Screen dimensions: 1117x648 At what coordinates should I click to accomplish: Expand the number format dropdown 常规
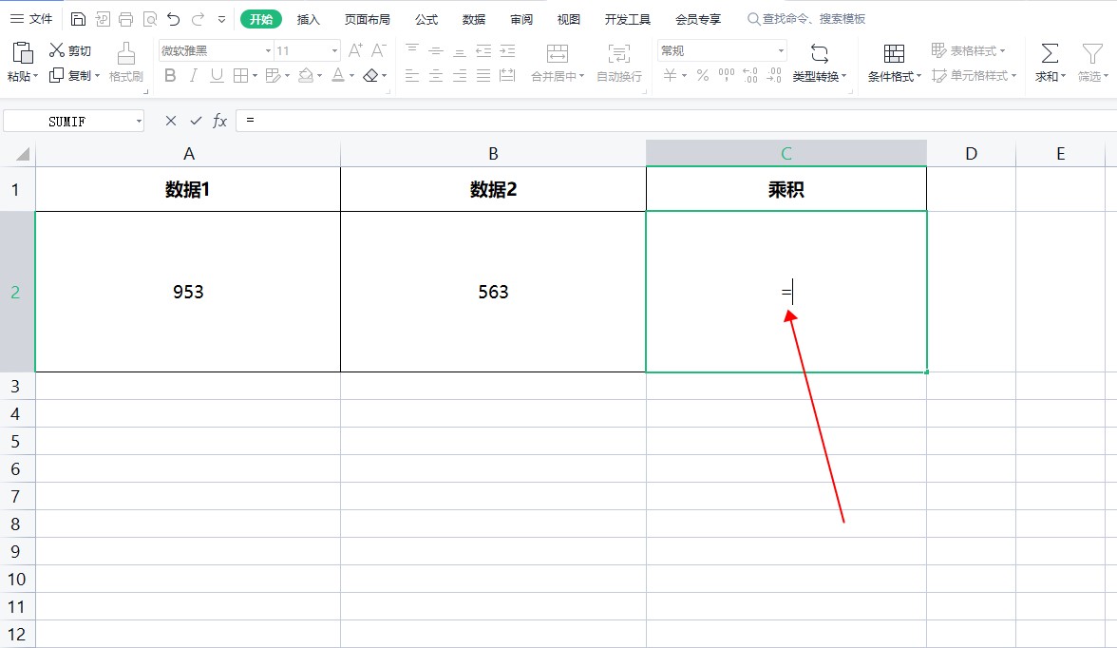click(x=781, y=51)
